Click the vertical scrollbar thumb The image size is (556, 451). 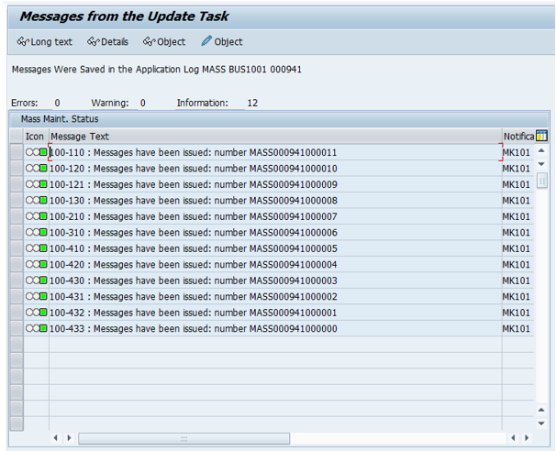pyautogui.click(x=541, y=181)
